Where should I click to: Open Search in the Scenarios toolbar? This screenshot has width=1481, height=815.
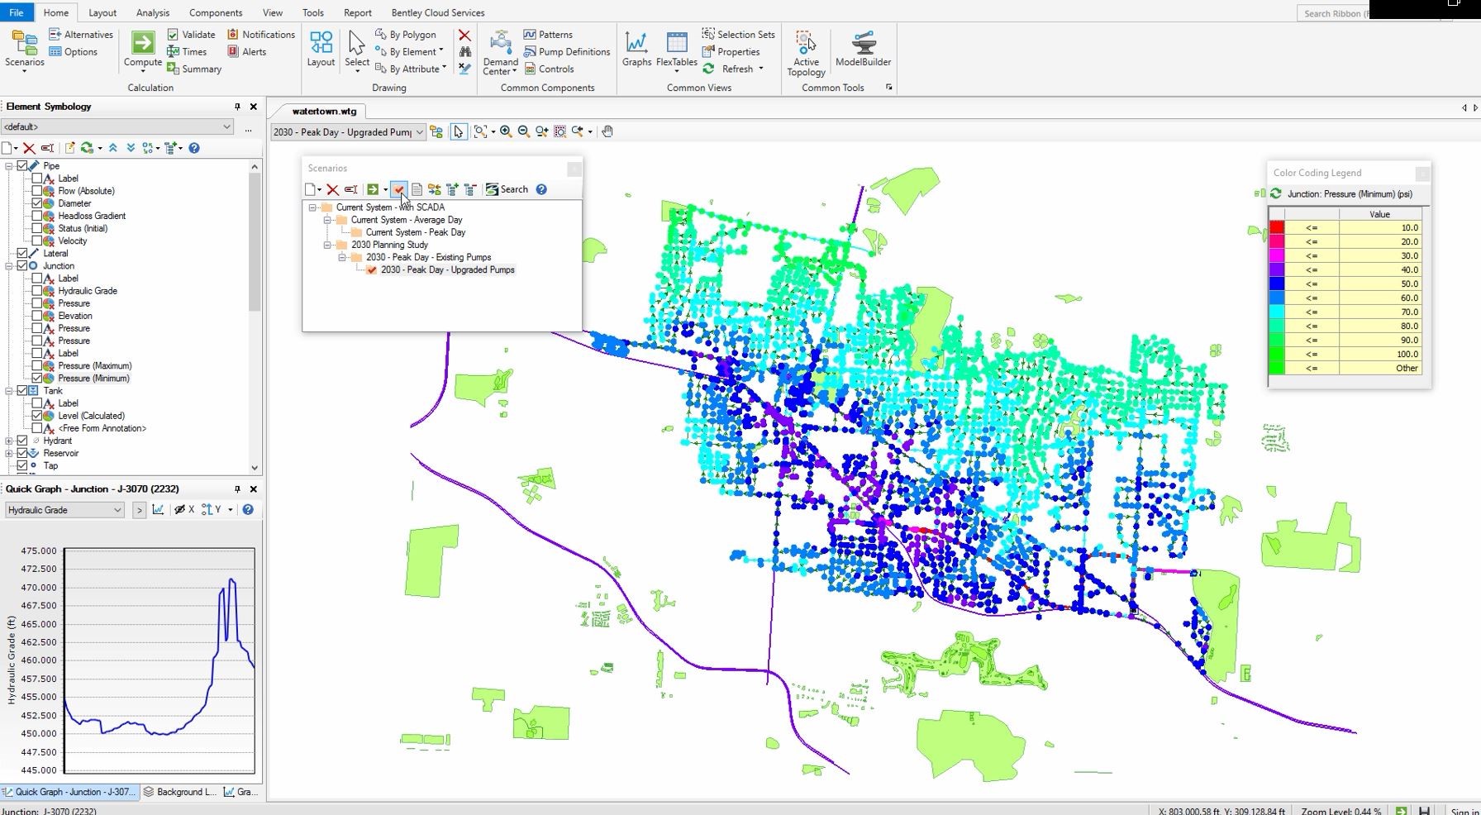pos(508,189)
